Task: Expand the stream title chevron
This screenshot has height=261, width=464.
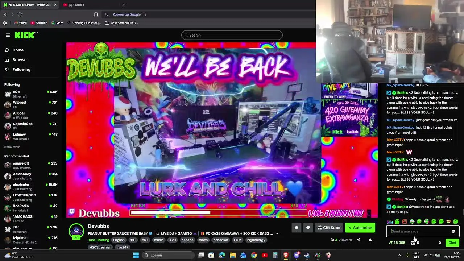Action: [x=277, y=233]
